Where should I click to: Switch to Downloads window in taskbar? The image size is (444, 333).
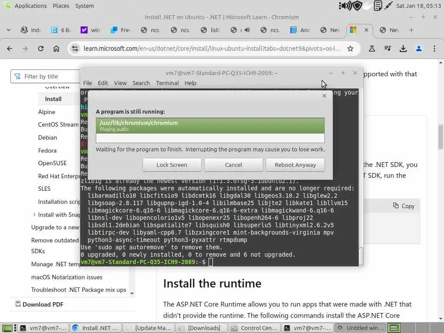pos(201,328)
